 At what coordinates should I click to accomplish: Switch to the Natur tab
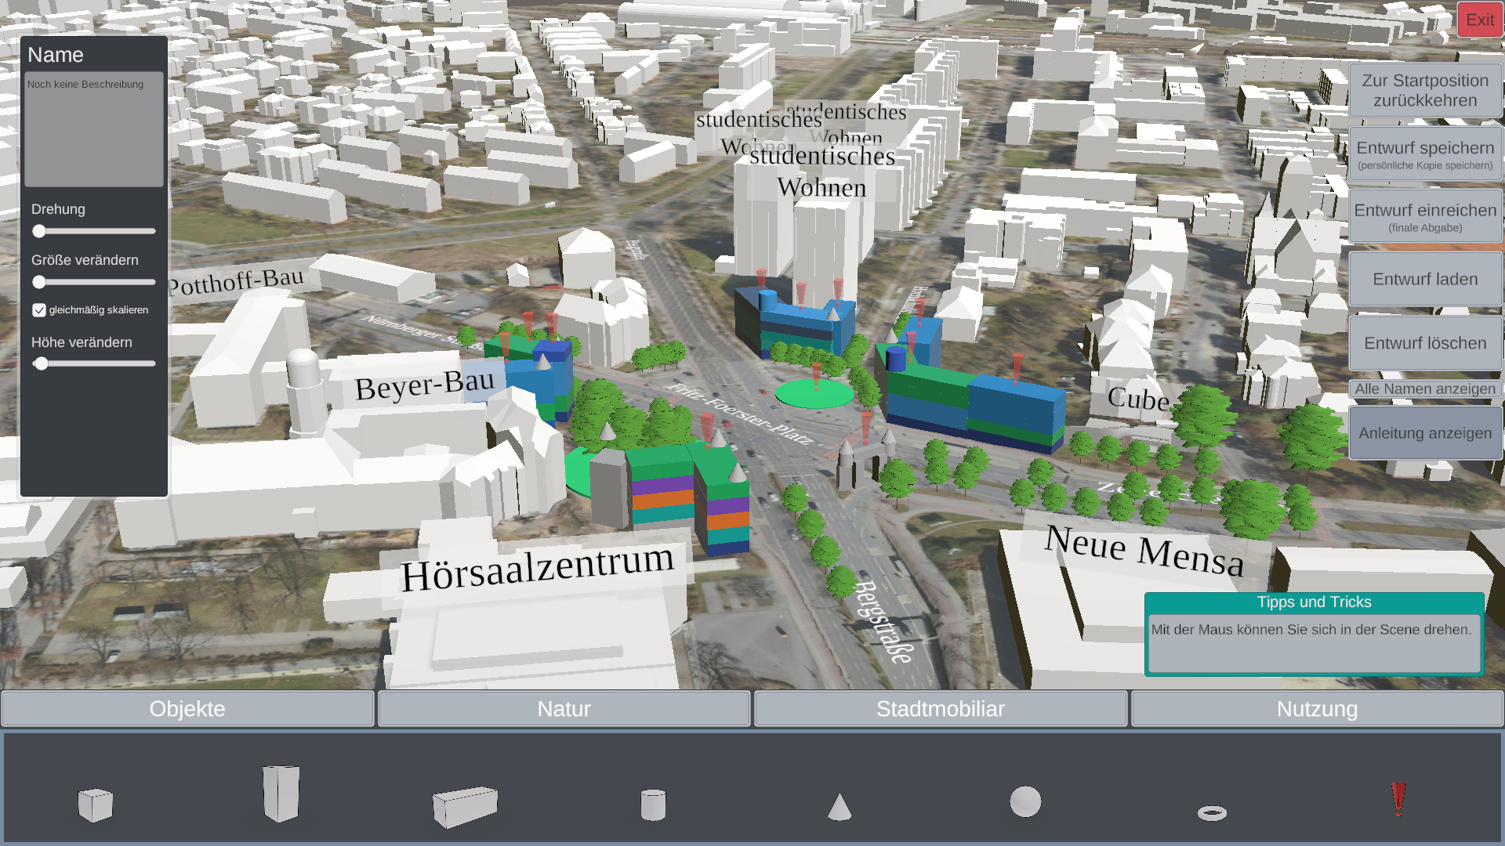tap(564, 709)
